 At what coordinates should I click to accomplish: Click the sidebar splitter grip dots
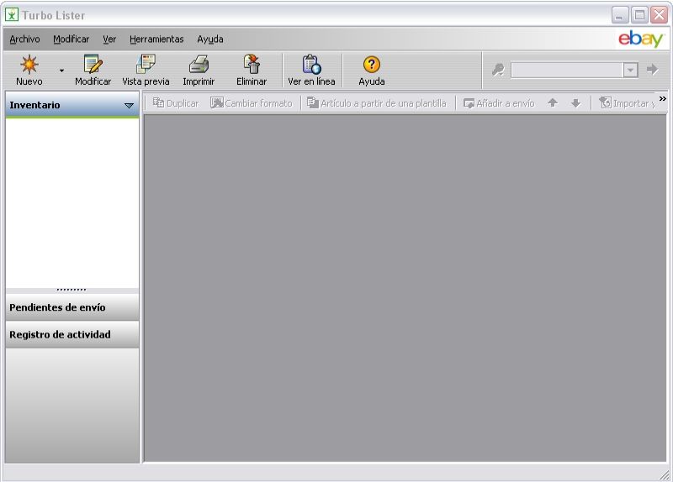[72, 290]
